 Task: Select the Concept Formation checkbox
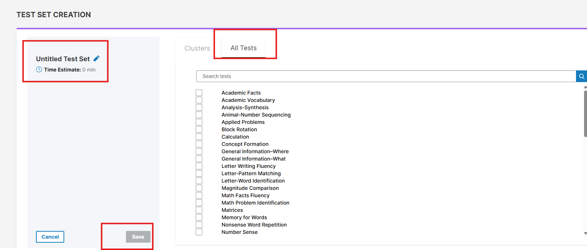pyautogui.click(x=199, y=144)
